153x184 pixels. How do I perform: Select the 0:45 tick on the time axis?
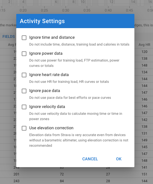(x=129, y=10)
